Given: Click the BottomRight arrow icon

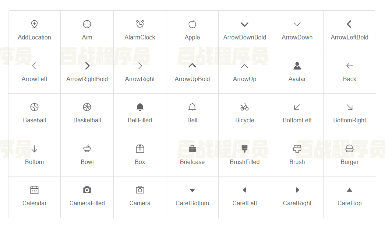Looking at the screenshot, I should coord(349,107).
